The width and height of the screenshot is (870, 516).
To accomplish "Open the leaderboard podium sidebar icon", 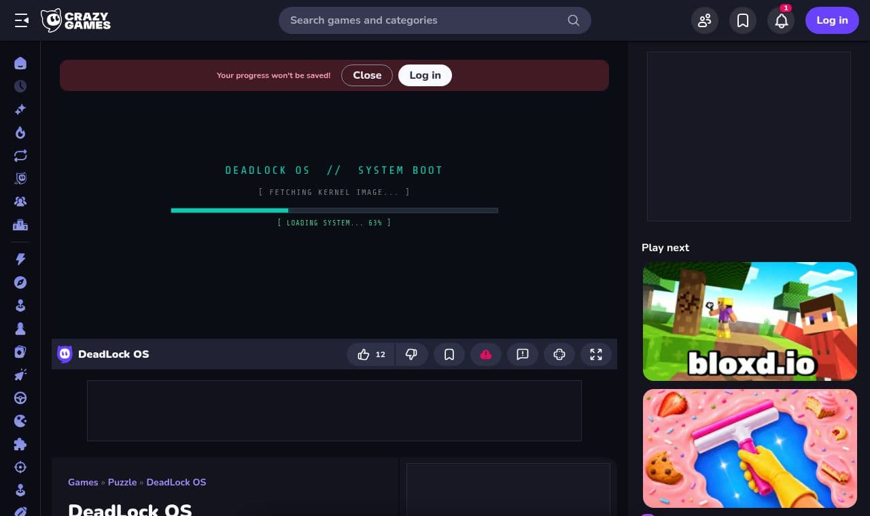I will 20,225.
